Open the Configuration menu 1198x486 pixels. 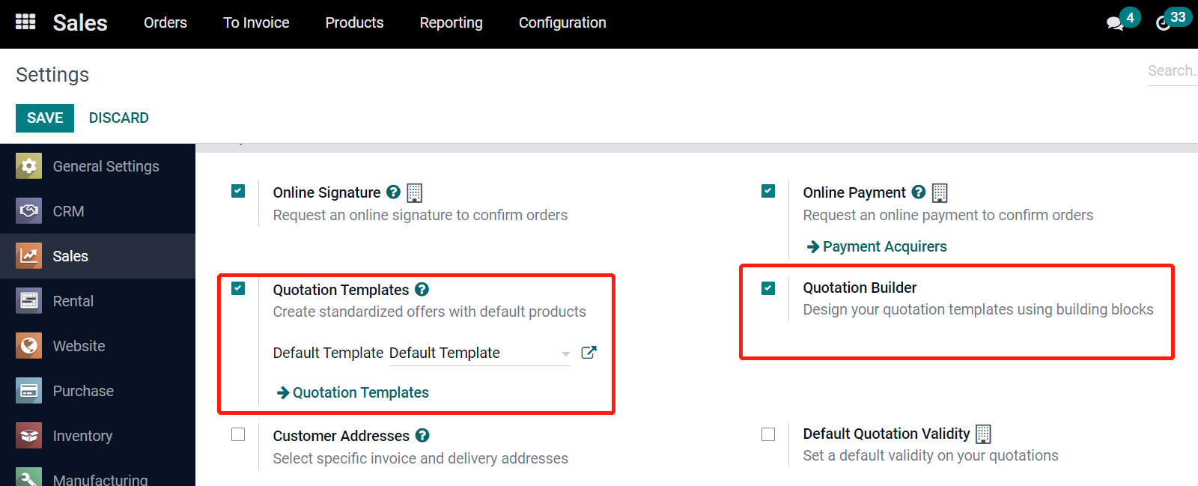pyautogui.click(x=562, y=22)
